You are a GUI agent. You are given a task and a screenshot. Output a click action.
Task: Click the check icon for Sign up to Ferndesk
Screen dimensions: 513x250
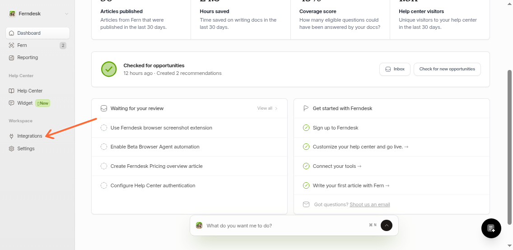pyautogui.click(x=306, y=128)
